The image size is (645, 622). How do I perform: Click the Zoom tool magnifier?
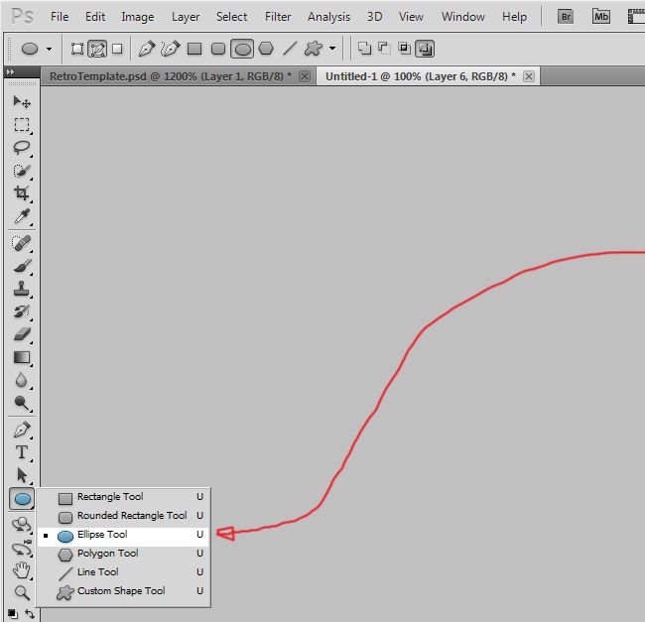[x=21, y=593]
